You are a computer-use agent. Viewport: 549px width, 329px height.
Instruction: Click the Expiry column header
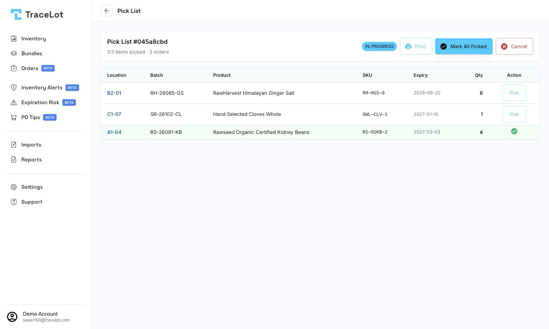coord(420,75)
